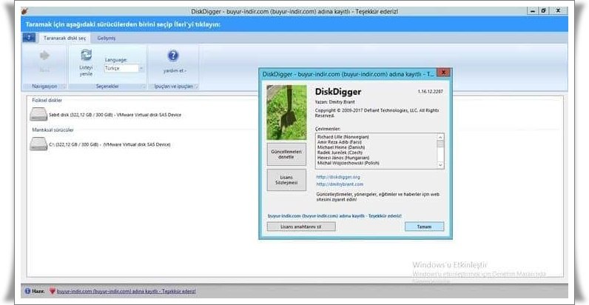Close the About DiskDigger dialog
This screenshot has width=589, height=305.
444,73
